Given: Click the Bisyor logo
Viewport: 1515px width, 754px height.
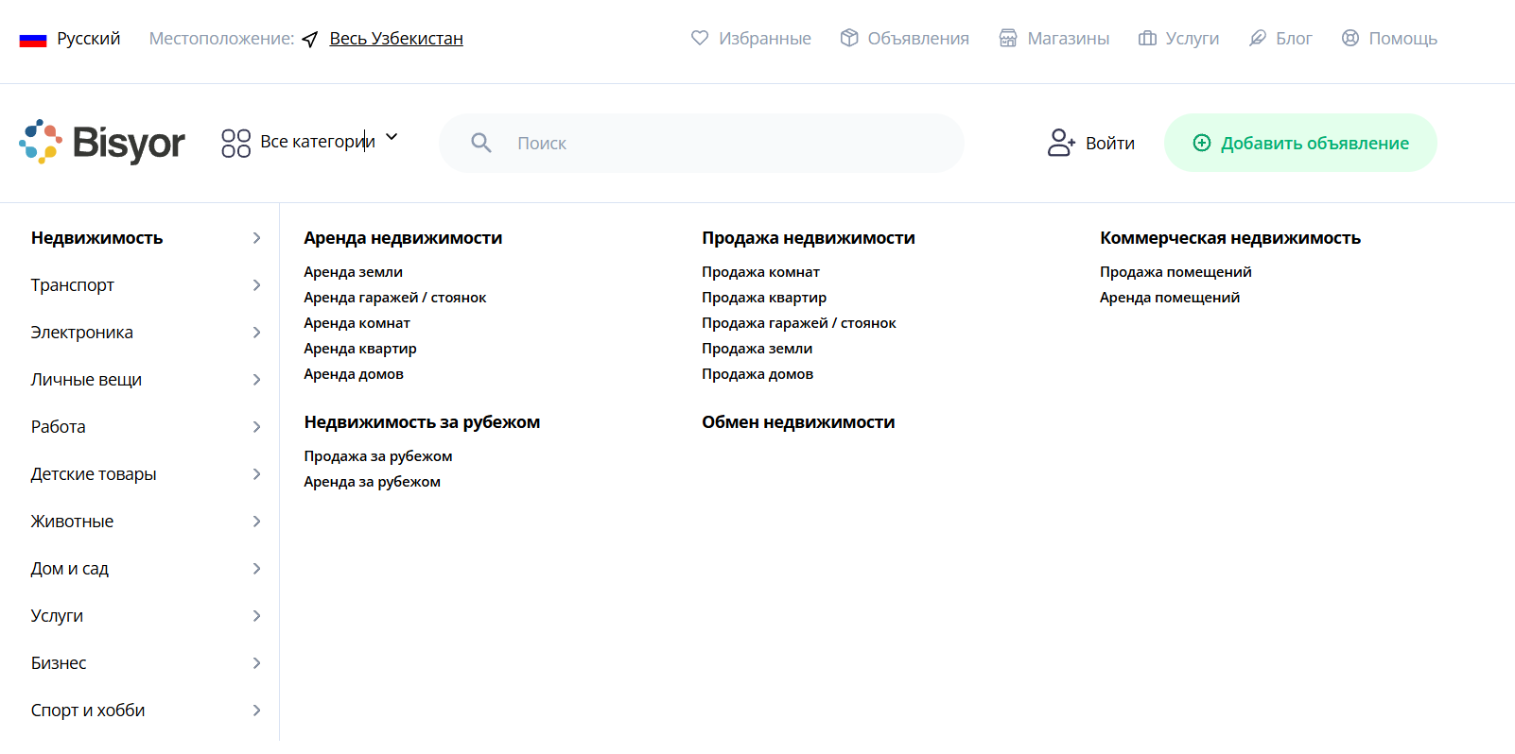Looking at the screenshot, I should [102, 143].
